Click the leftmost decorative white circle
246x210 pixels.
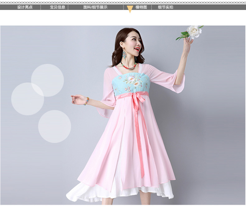[27, 99]
